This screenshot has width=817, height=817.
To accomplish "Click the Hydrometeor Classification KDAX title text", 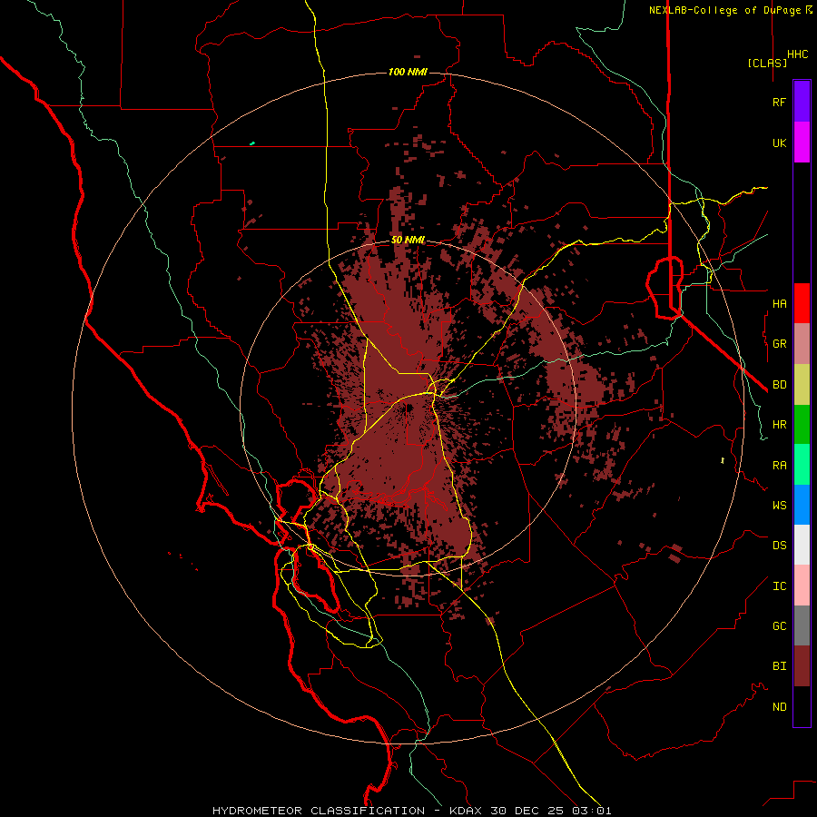I will 411,811.
